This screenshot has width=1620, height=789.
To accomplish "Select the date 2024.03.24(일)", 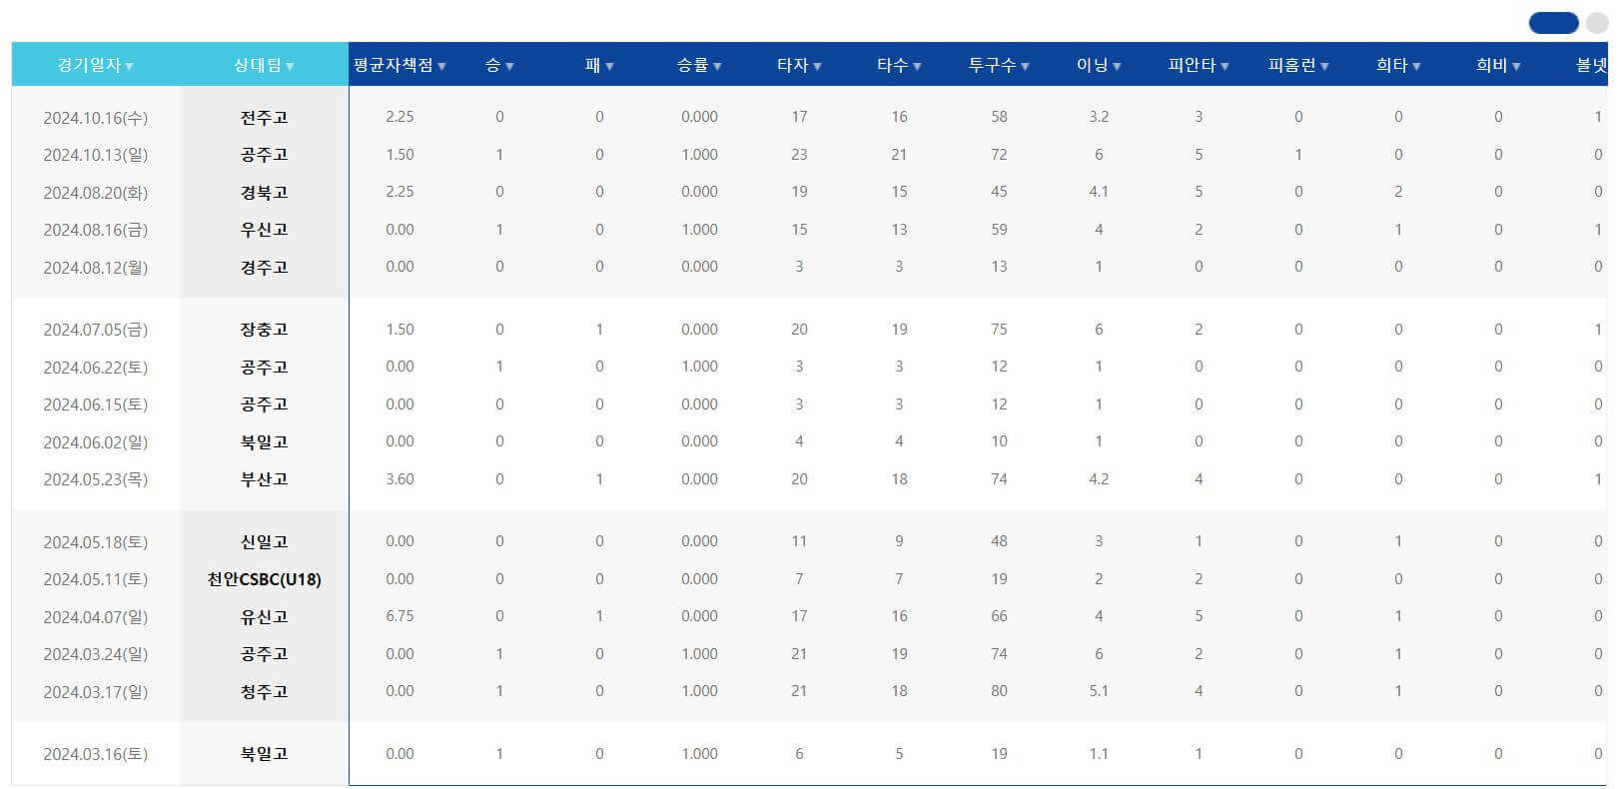I will pyautogui.click(x=96, y=654).
